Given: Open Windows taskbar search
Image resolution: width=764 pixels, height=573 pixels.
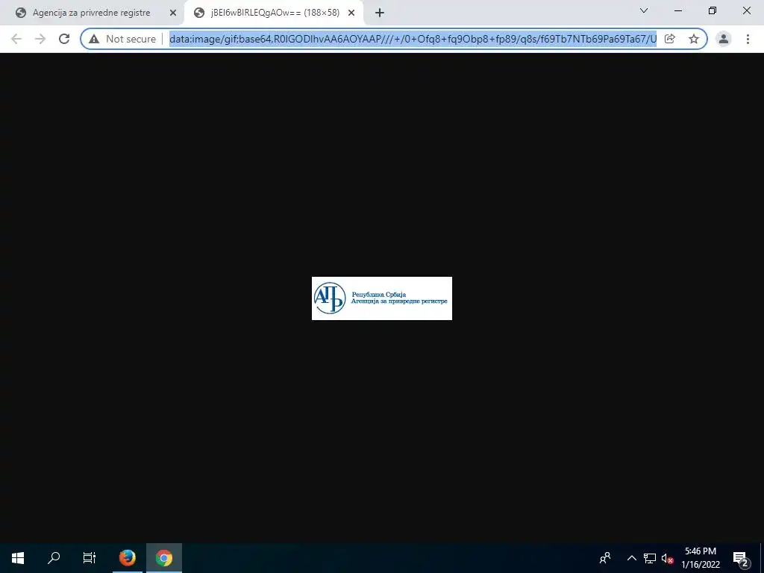Looking at the screenshot, I should (x=54, y=558).
